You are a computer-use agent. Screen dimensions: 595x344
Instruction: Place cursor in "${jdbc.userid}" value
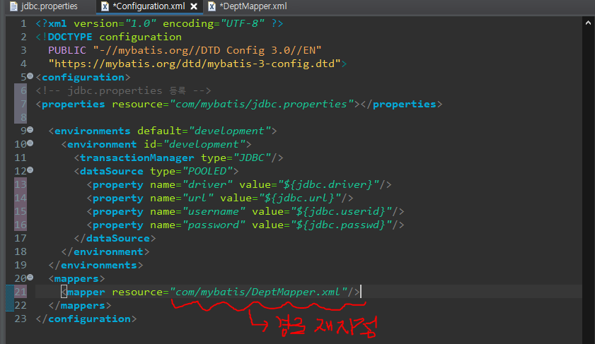click(x=341, y=211)
